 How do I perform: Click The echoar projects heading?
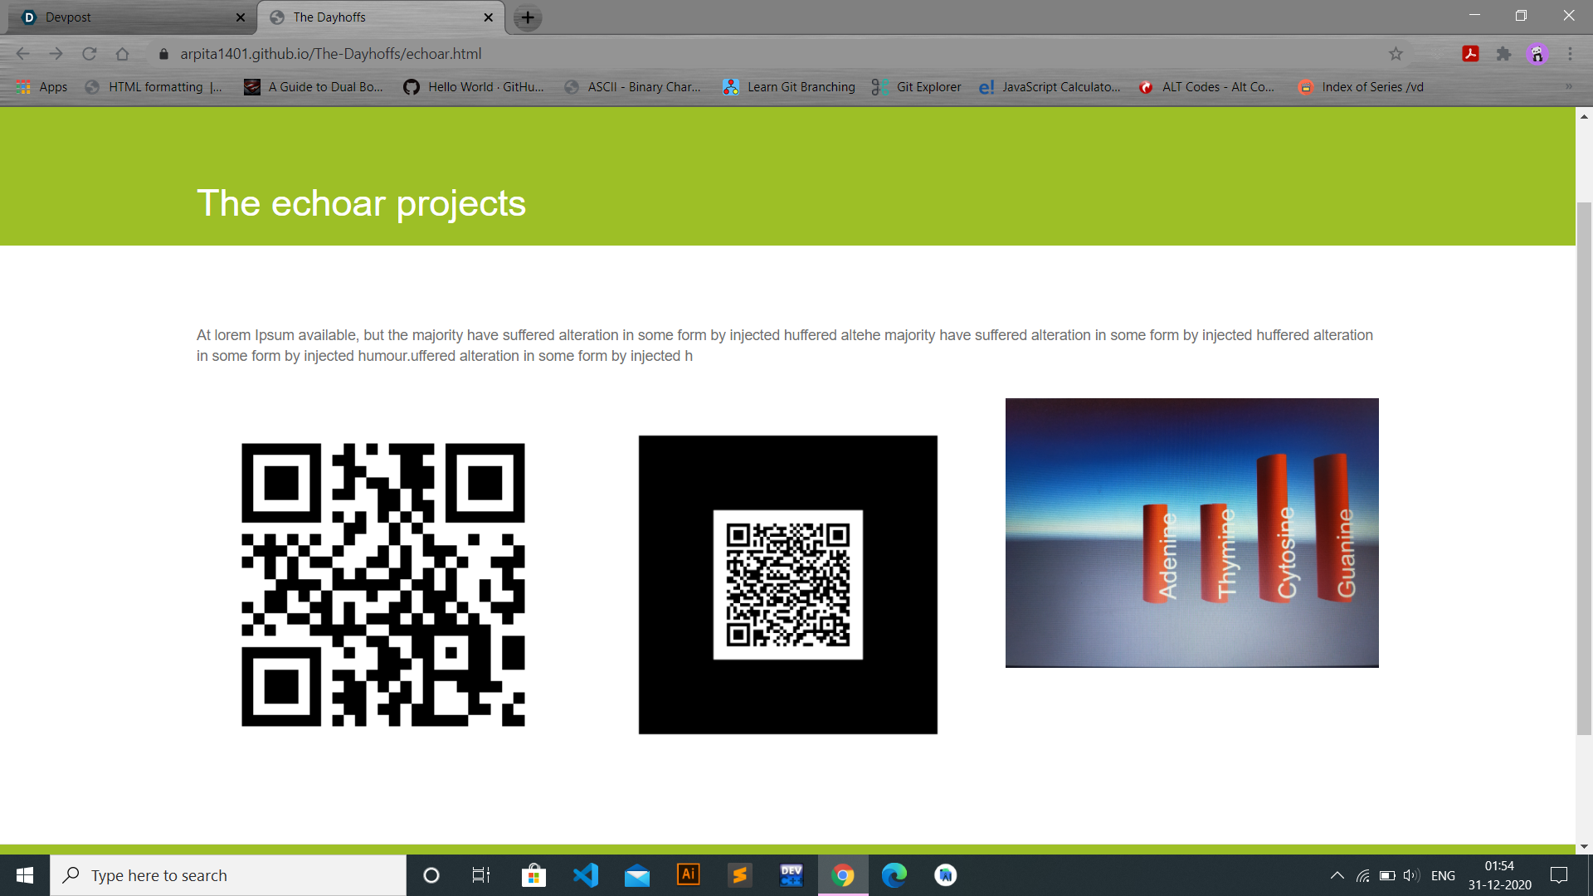tap(361, 203)
